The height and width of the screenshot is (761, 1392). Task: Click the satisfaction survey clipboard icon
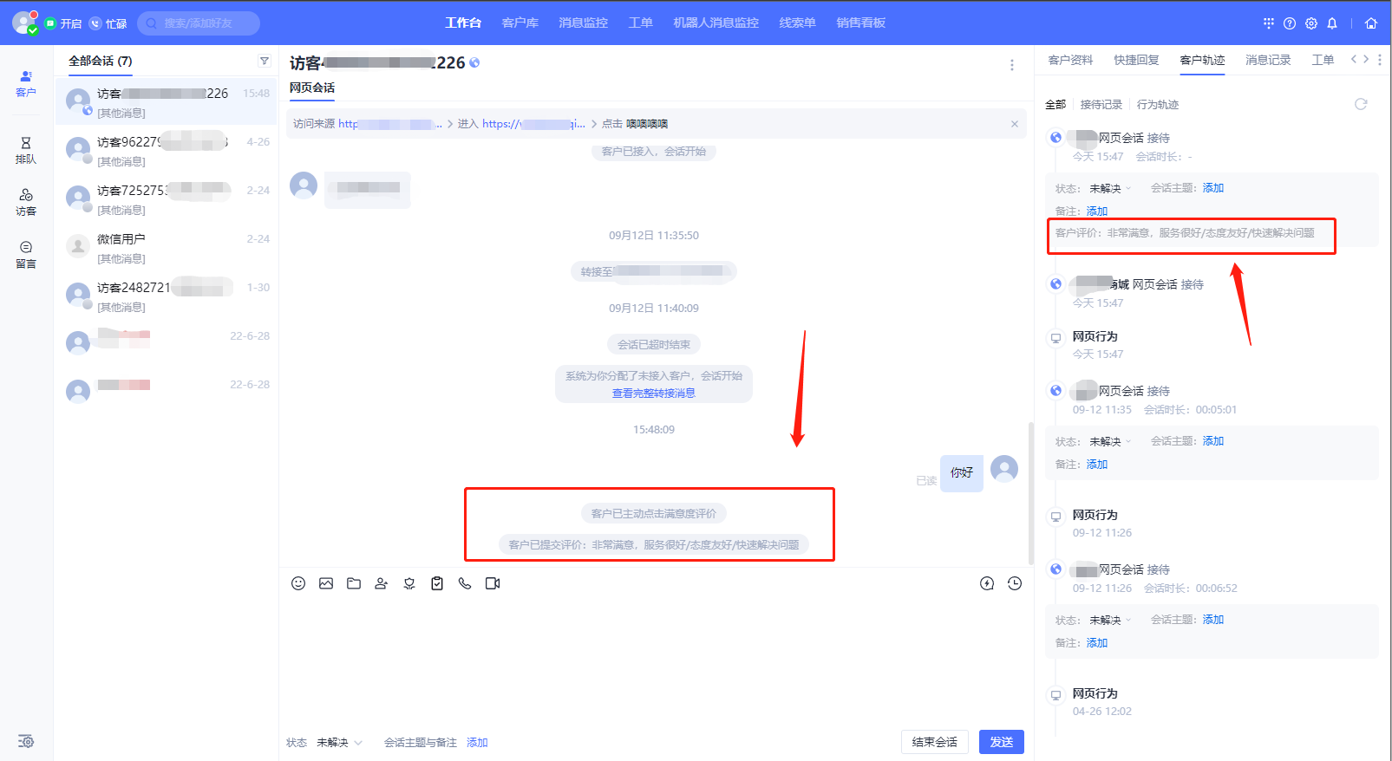pyautogui.click(x=437, y=583)
